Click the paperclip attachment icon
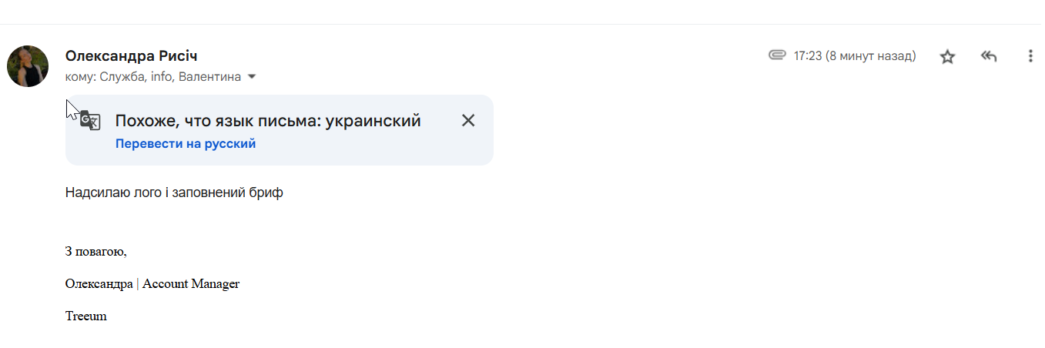The image size is (1045, 348). (777, 55)
